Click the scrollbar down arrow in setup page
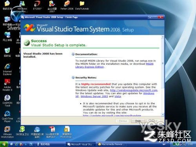Screen dimensions: 196x147 163,114
